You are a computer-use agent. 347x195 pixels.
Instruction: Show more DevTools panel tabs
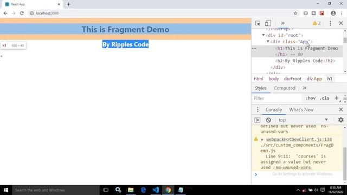tap(282, 23)
